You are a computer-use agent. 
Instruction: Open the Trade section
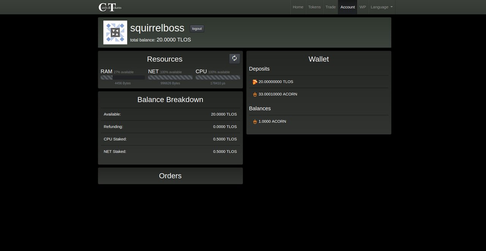coord(331,7)
